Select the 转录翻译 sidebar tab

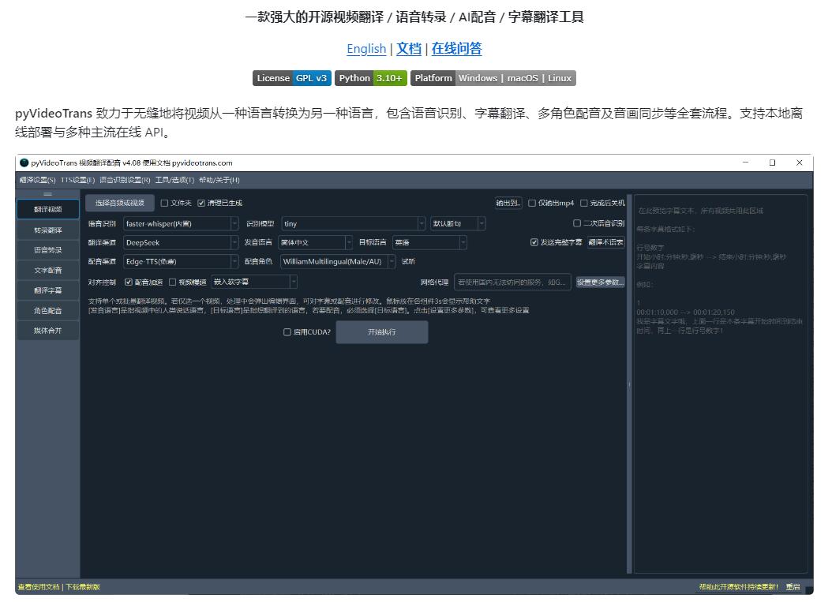[47, 230]
